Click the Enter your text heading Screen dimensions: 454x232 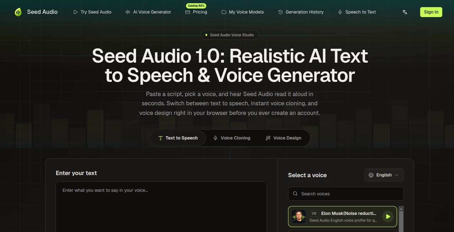pyautogui.click(x=76, y=173)
